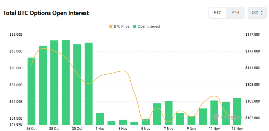
Task: Switch to the ETH tab
Action: click(235, 13)
